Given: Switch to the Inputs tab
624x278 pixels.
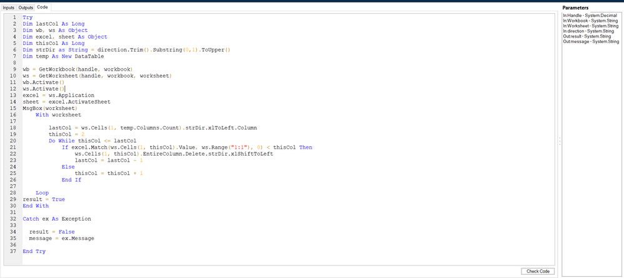Looking at the screenshot, I should (8, 7).
